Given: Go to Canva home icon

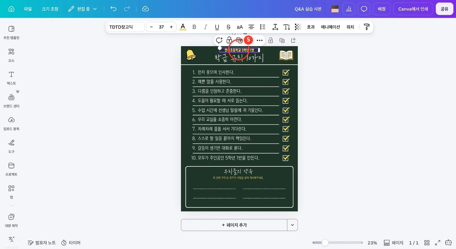Looking at the screenshot, I should (x=11, y=9).
